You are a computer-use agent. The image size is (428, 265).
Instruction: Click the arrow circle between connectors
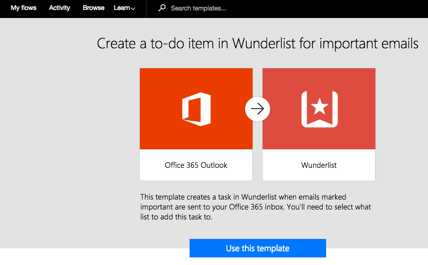tap(257, 109)
